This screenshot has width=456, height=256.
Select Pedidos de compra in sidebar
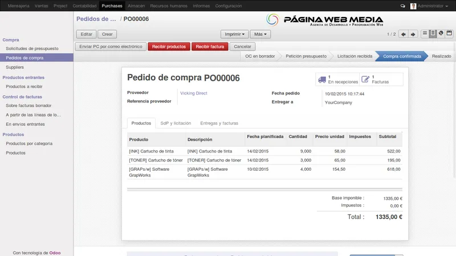[x=36, y=58]
